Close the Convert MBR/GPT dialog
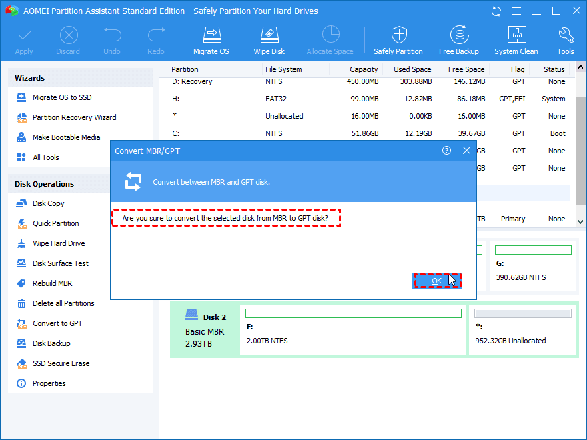Viewport: 587px width, 440px height. click(466, 151)
